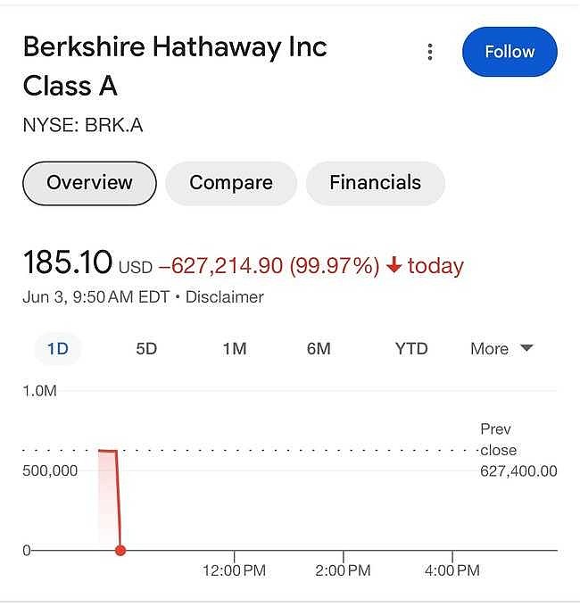Screen dimensions: 580x607
Task: Click the red down arrow icon
Action: click(x=394, y=265)
